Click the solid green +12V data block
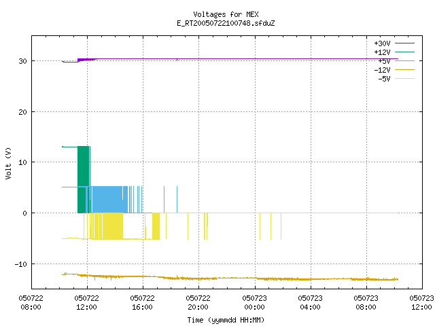 tap(83, 179)
